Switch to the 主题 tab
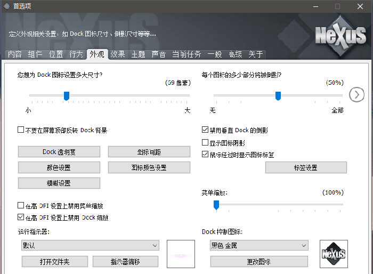Image resolution: width=373 pixels, height=274 pixels. [138, 54]
